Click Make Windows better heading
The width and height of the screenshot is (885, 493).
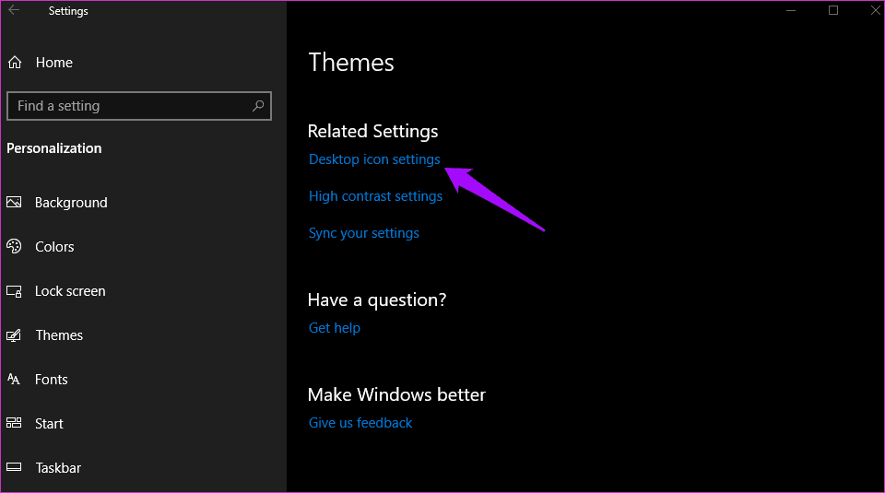click(396, 394)
